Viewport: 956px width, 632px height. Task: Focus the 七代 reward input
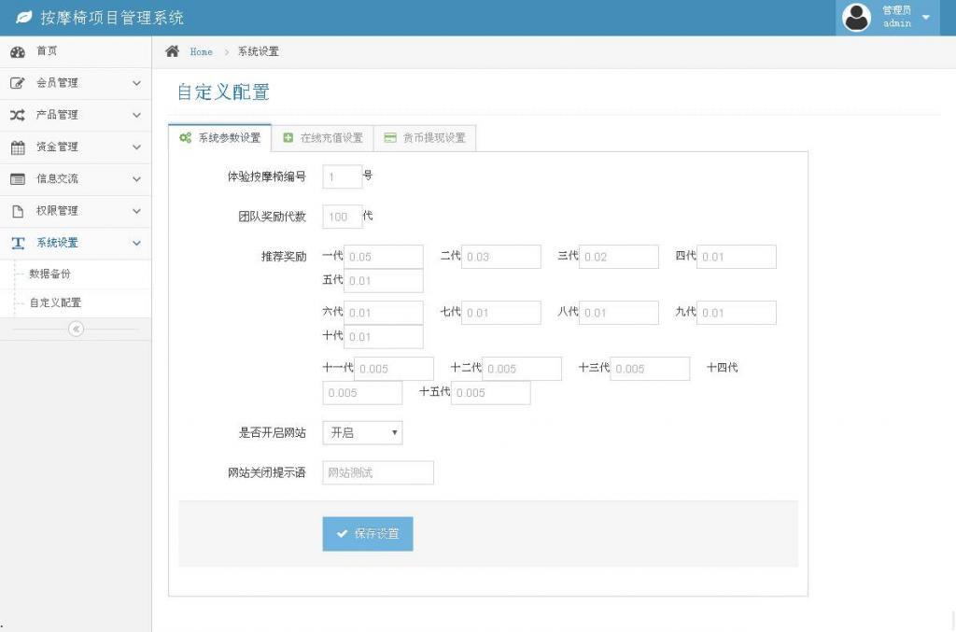(x=501, y=313)
